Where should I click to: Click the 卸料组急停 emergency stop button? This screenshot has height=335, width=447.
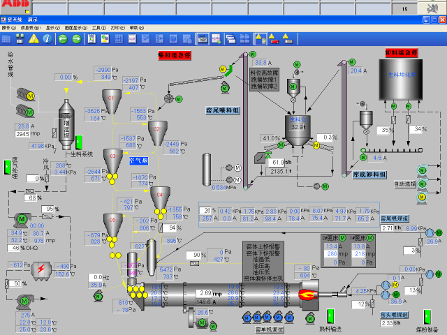(402, 53)
